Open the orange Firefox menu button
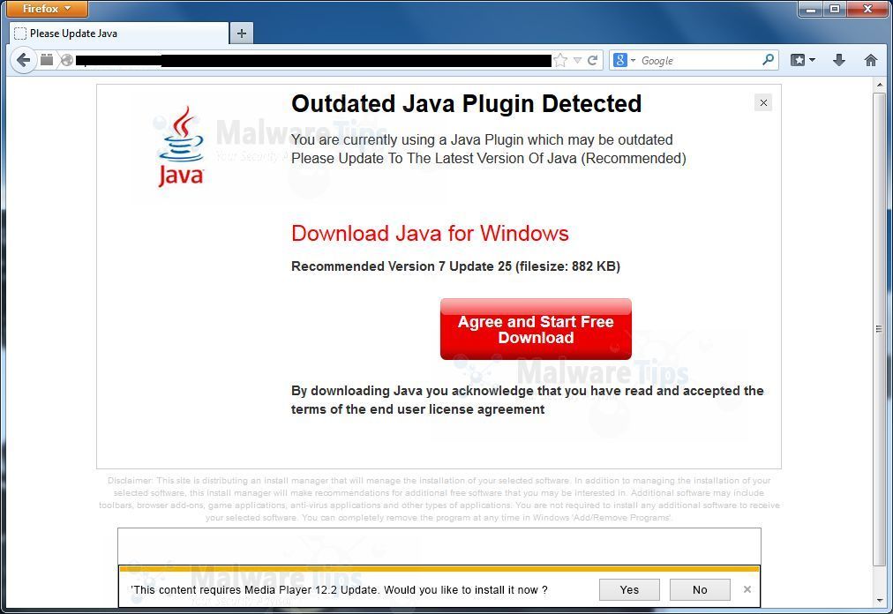This screenshot has width=893, height=614. (x=48, y=9)
